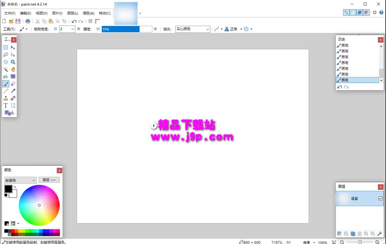Select the Pencil tool

coord(6,91)
